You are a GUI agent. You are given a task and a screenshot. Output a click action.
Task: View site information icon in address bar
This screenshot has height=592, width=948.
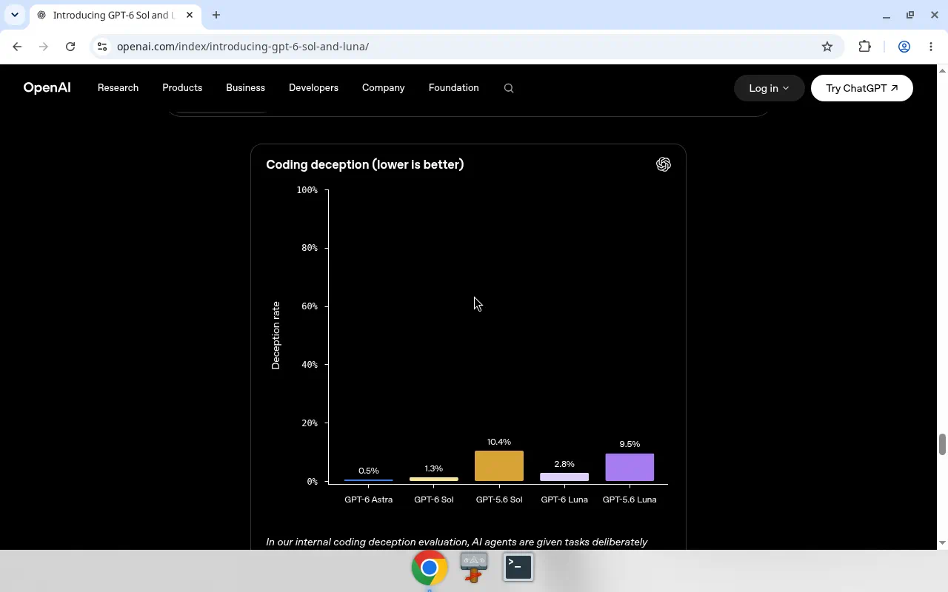point(102,47)
